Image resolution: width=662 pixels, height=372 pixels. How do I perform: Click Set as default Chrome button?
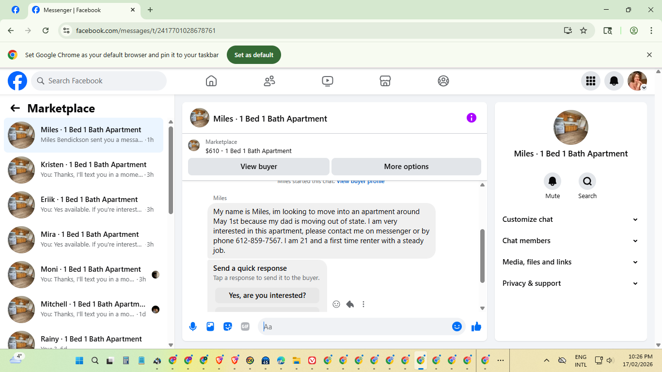point(254,55)
